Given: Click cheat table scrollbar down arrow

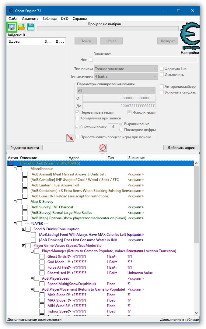Looking at the screenshot, I should click(196, 313).
